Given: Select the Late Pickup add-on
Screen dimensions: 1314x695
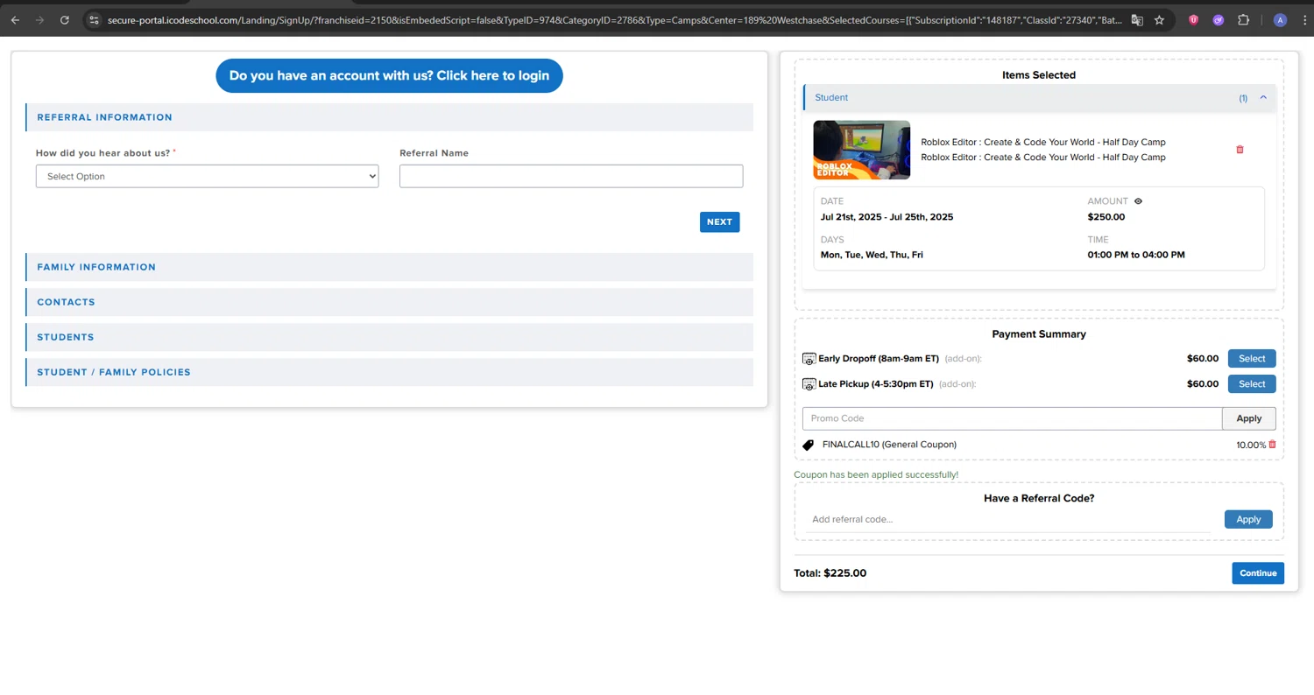Looking at the screenshot, I should 1252,384.
